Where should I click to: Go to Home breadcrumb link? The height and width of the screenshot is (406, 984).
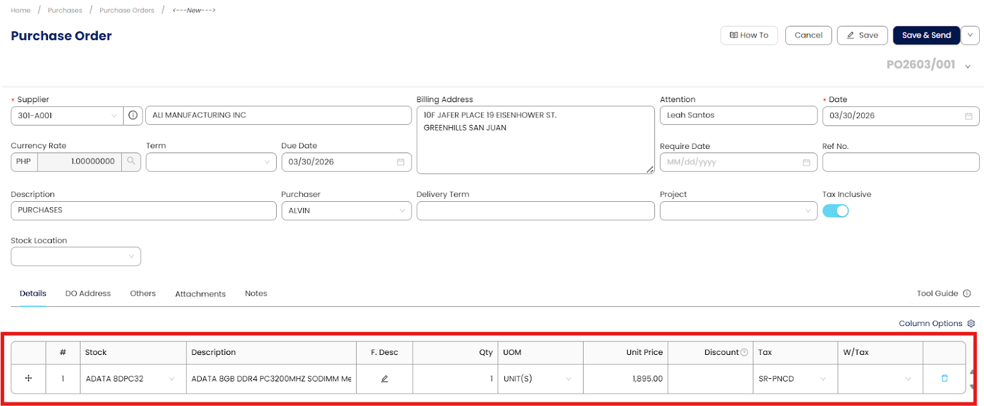tap(20, 10)
